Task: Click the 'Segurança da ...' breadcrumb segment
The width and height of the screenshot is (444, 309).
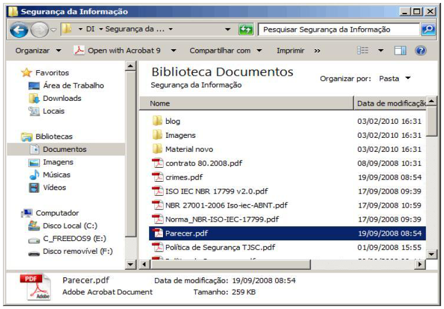Action: 134,29
